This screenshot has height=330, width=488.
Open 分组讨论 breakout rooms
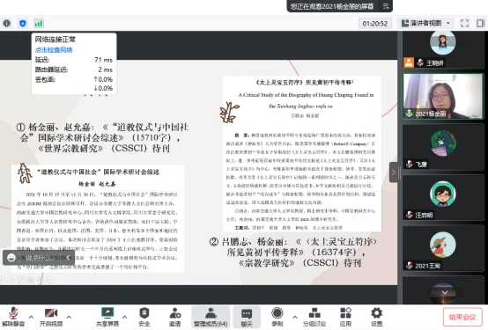tap(314, 318)
